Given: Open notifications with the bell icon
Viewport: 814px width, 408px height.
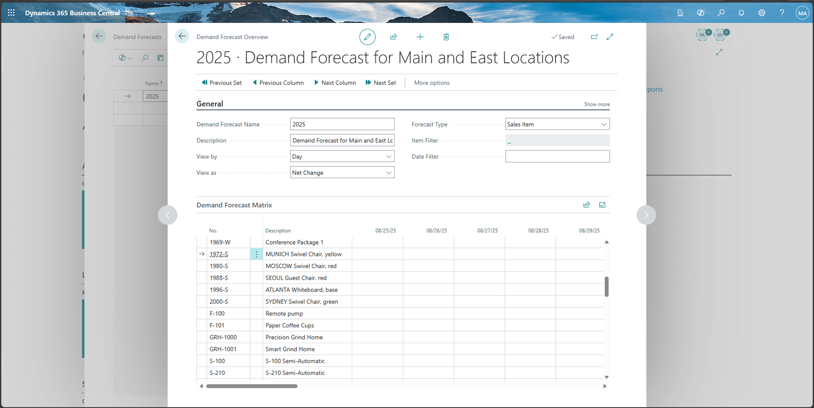Looking at the screenshot, I should click(741, 13).
